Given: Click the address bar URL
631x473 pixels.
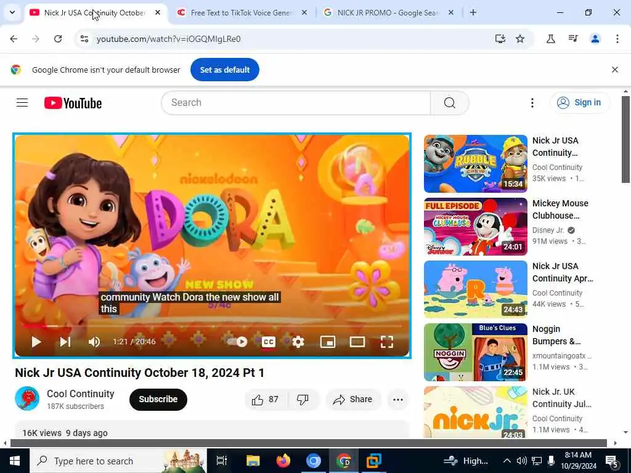Looking at the screenshot, I should (168, 39).
